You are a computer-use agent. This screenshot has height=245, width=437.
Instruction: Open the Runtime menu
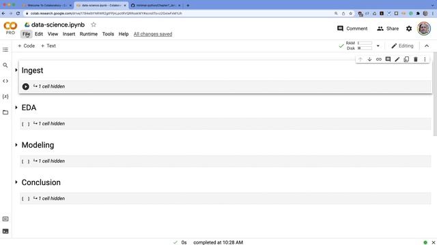pos(89,34)
